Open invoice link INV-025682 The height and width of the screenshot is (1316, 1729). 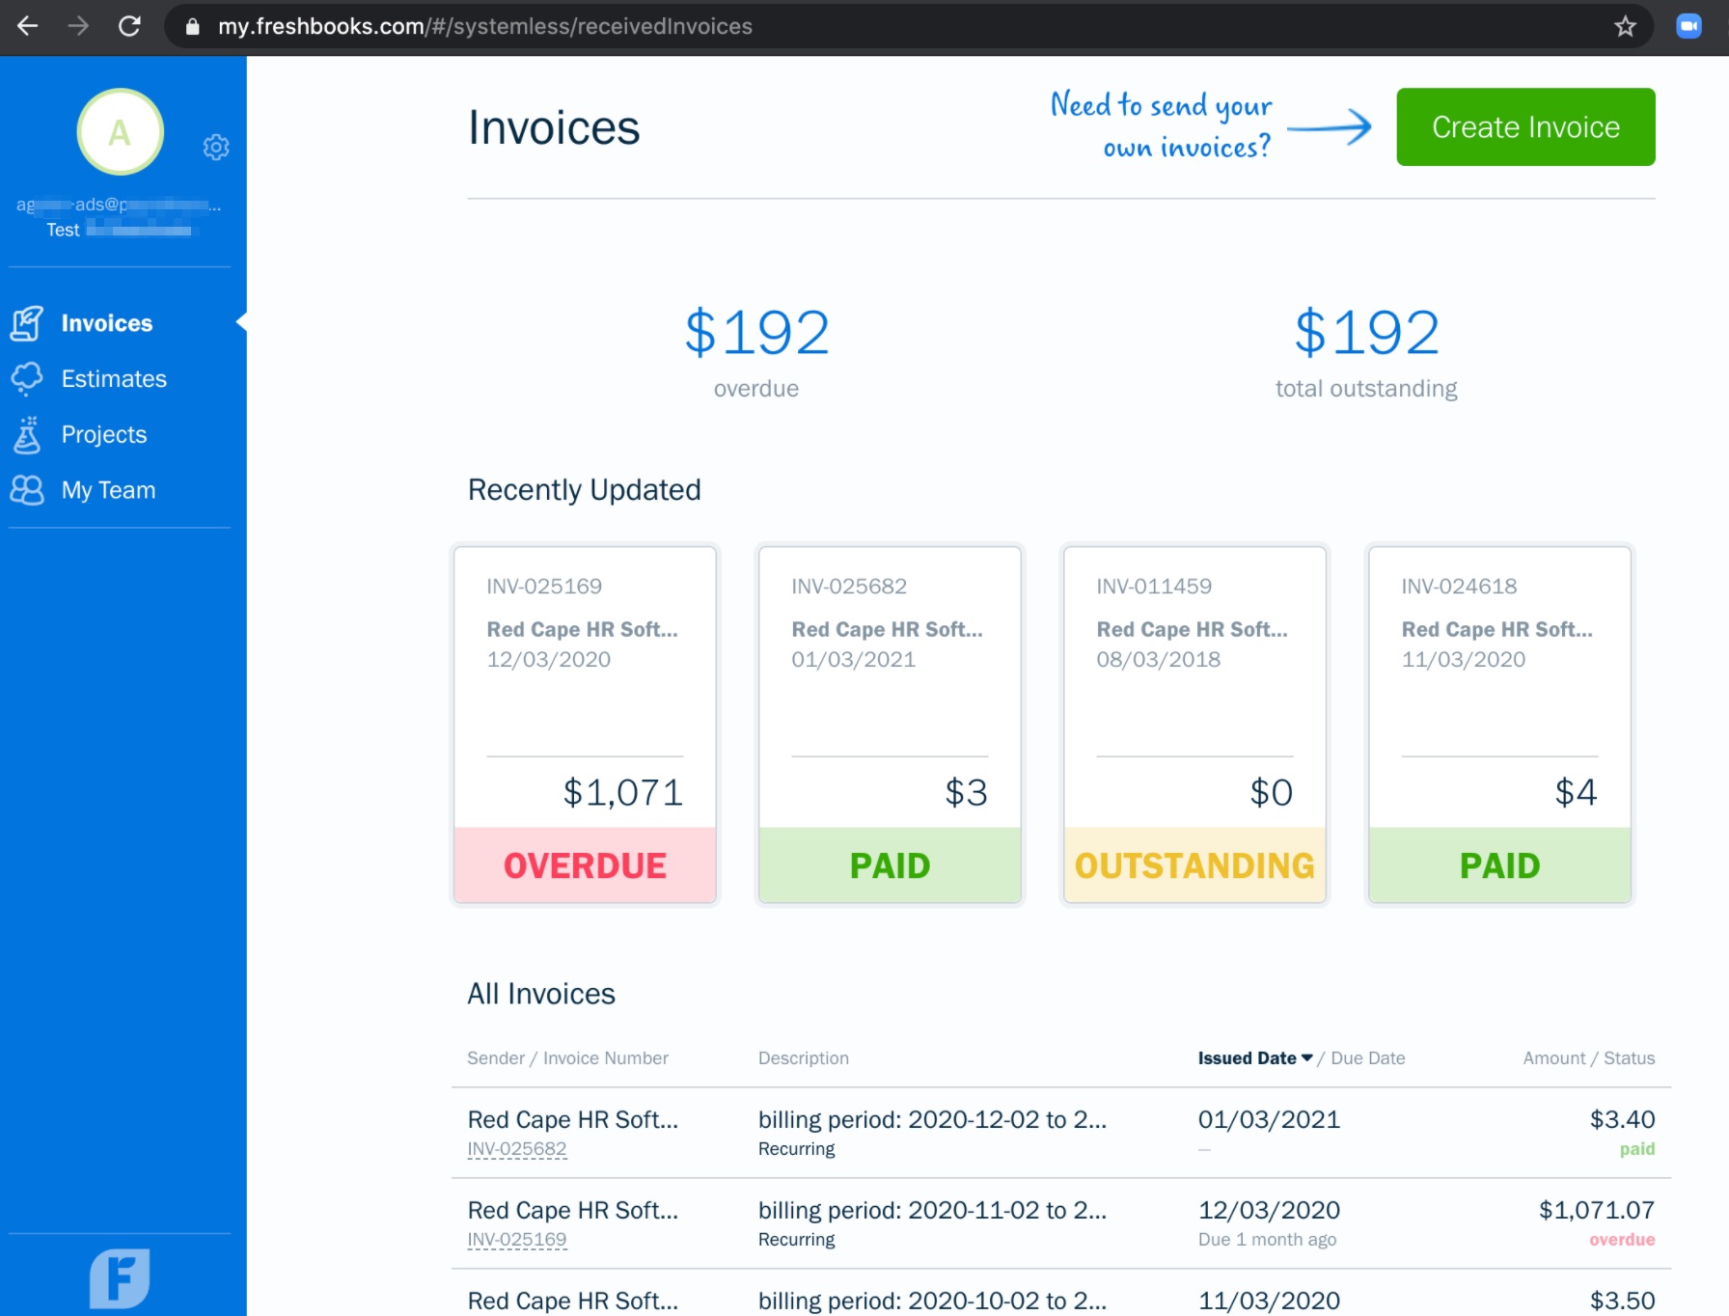pyautogui.click(x=517, y=1148)
